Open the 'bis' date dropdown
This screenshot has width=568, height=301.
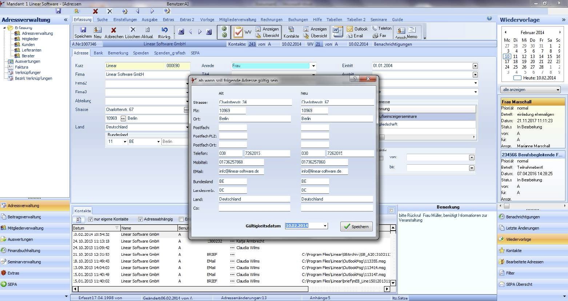[472, 168]
